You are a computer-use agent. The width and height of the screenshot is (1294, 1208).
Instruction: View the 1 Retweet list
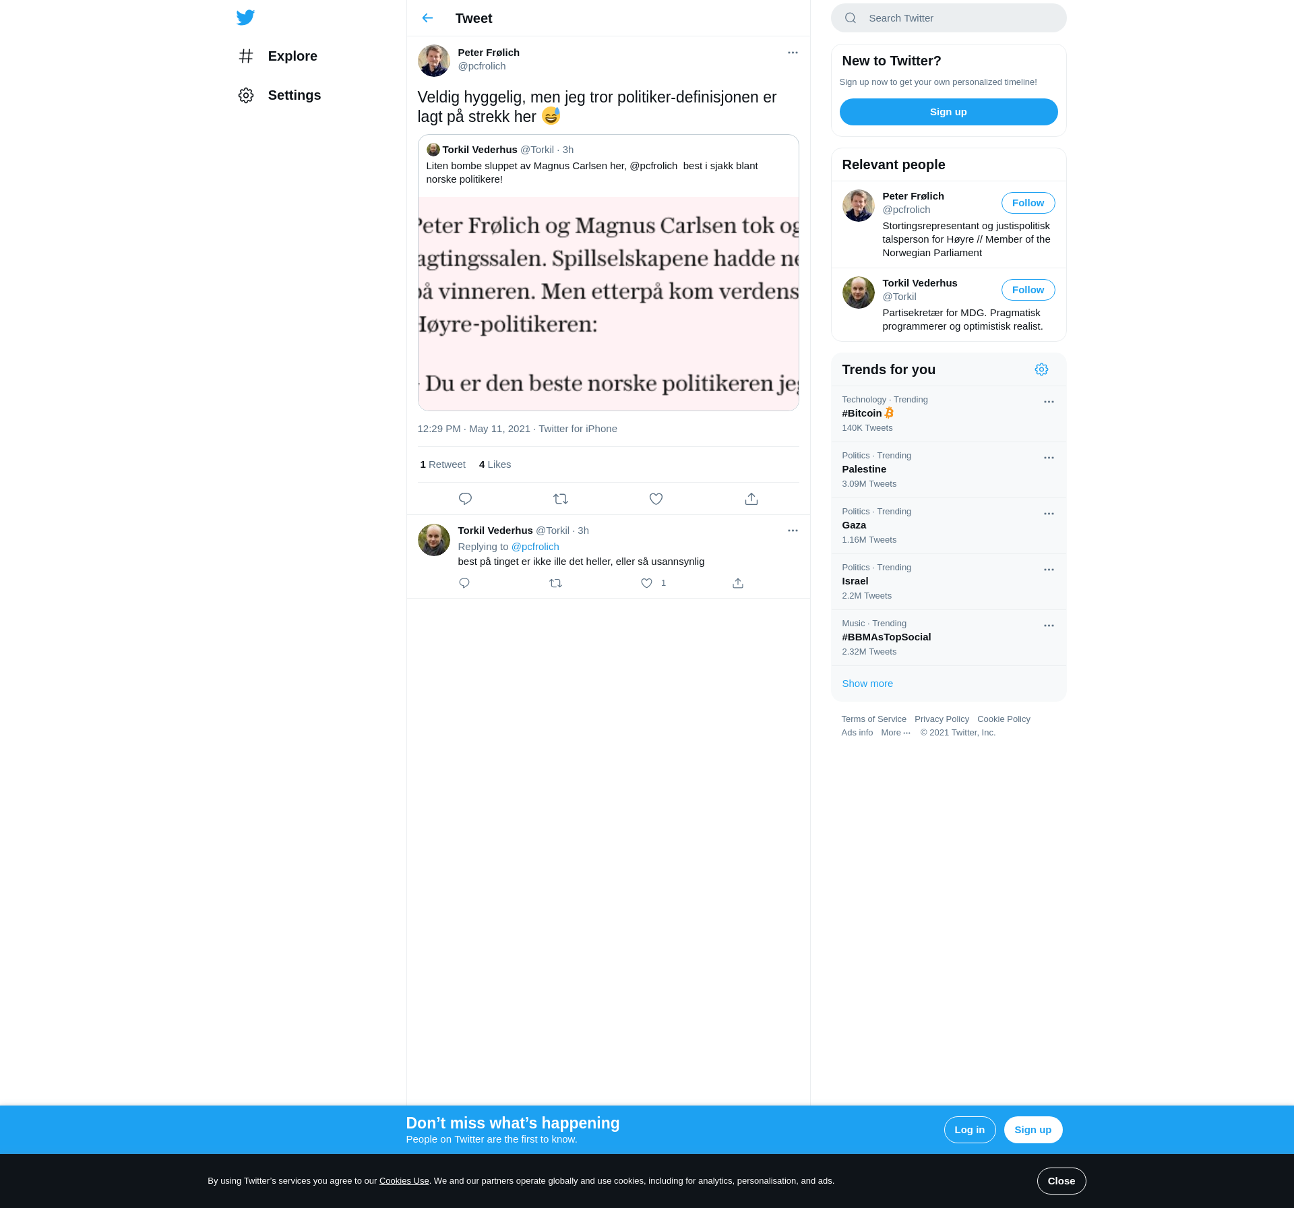pyautogui.click(x=443, y=464)
